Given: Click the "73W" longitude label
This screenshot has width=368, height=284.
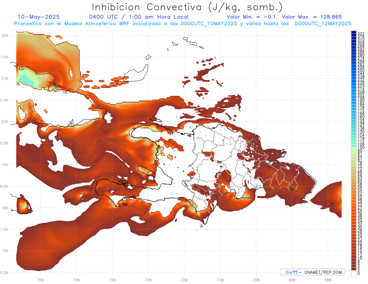Looking at the screenshot, I should (x=148, y=280).
